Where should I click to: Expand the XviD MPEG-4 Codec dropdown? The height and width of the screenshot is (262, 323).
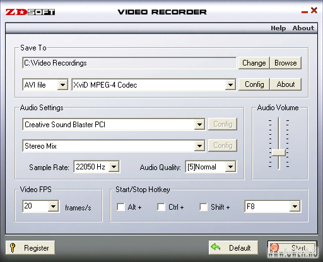click(153, 85)
